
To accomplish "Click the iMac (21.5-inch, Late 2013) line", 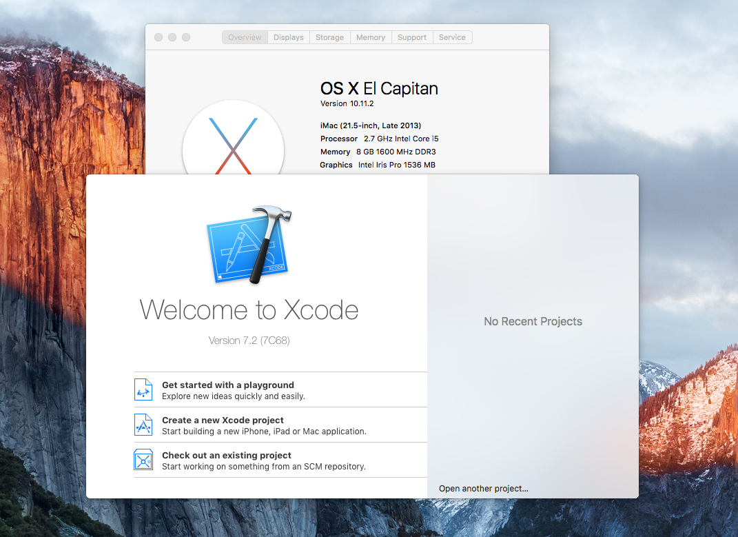I will point(371,125).
